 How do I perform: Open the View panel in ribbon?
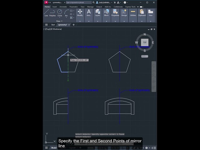pos(151,13)
